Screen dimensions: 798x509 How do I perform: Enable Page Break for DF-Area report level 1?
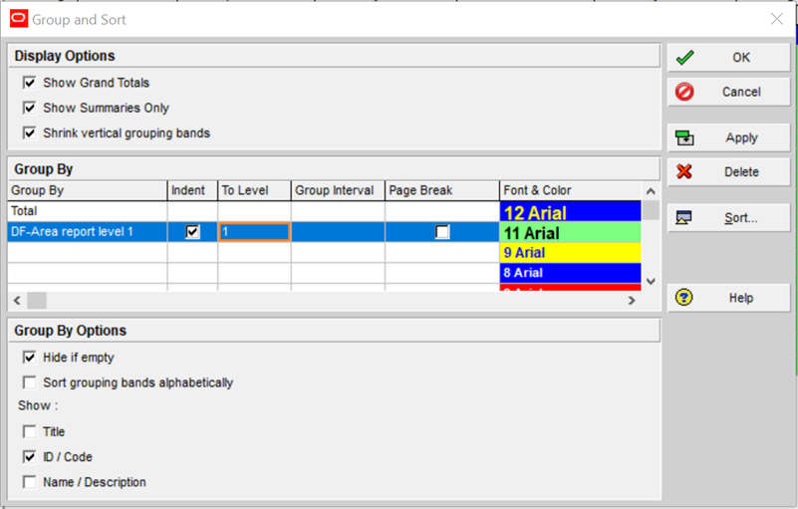click(442, 232)
